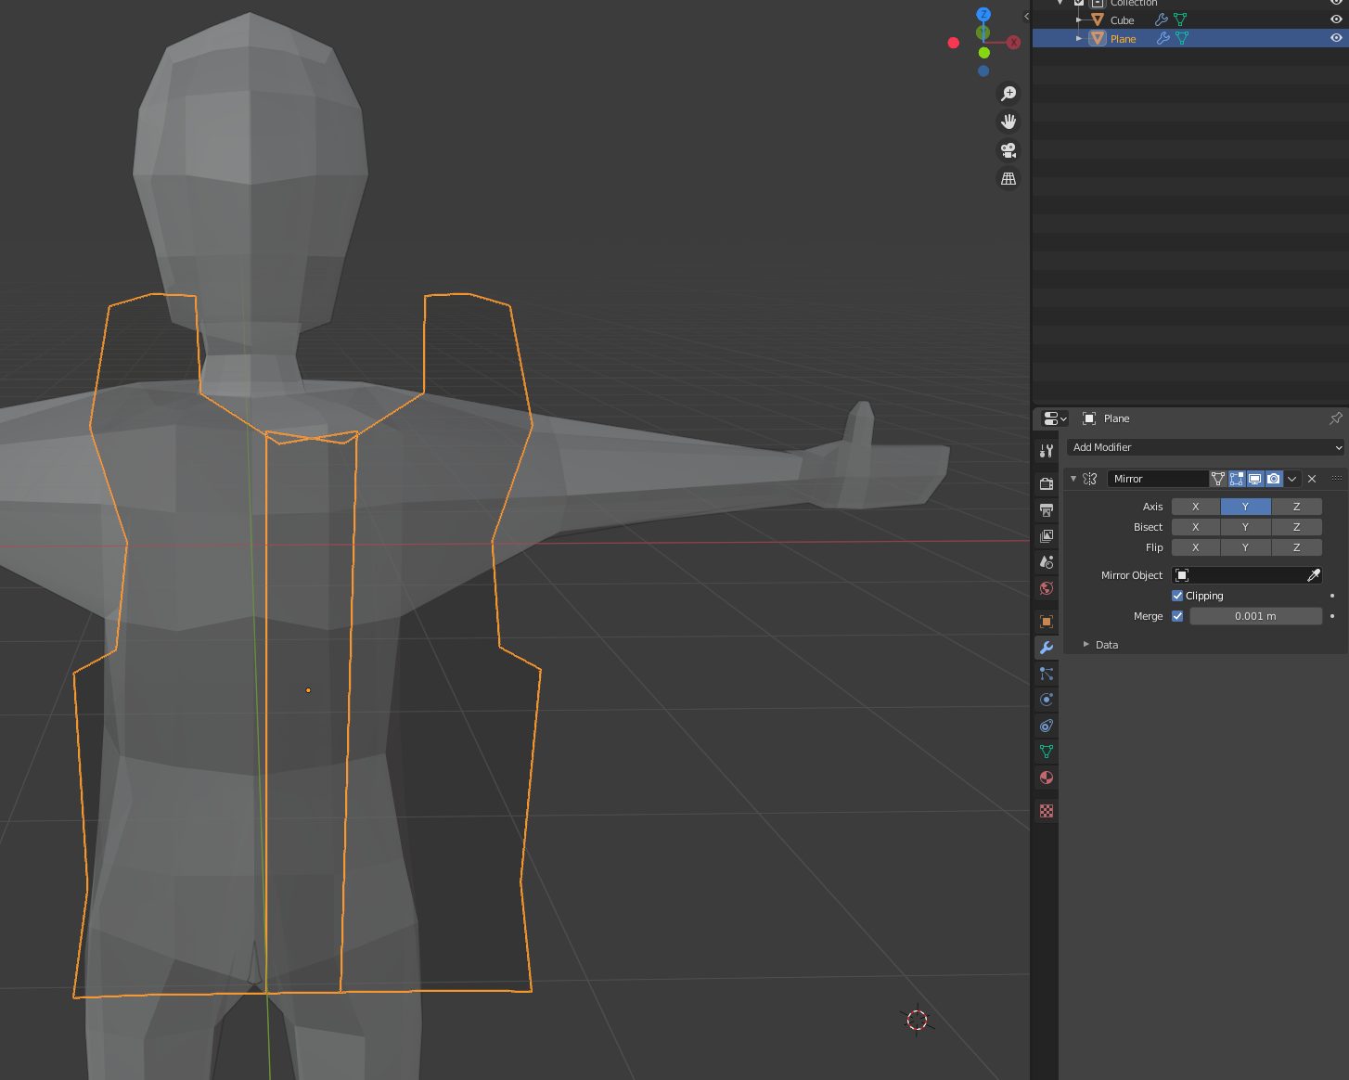
Task: Toggle Mirror modifier on-cage display
Action: pos(1218,479)
